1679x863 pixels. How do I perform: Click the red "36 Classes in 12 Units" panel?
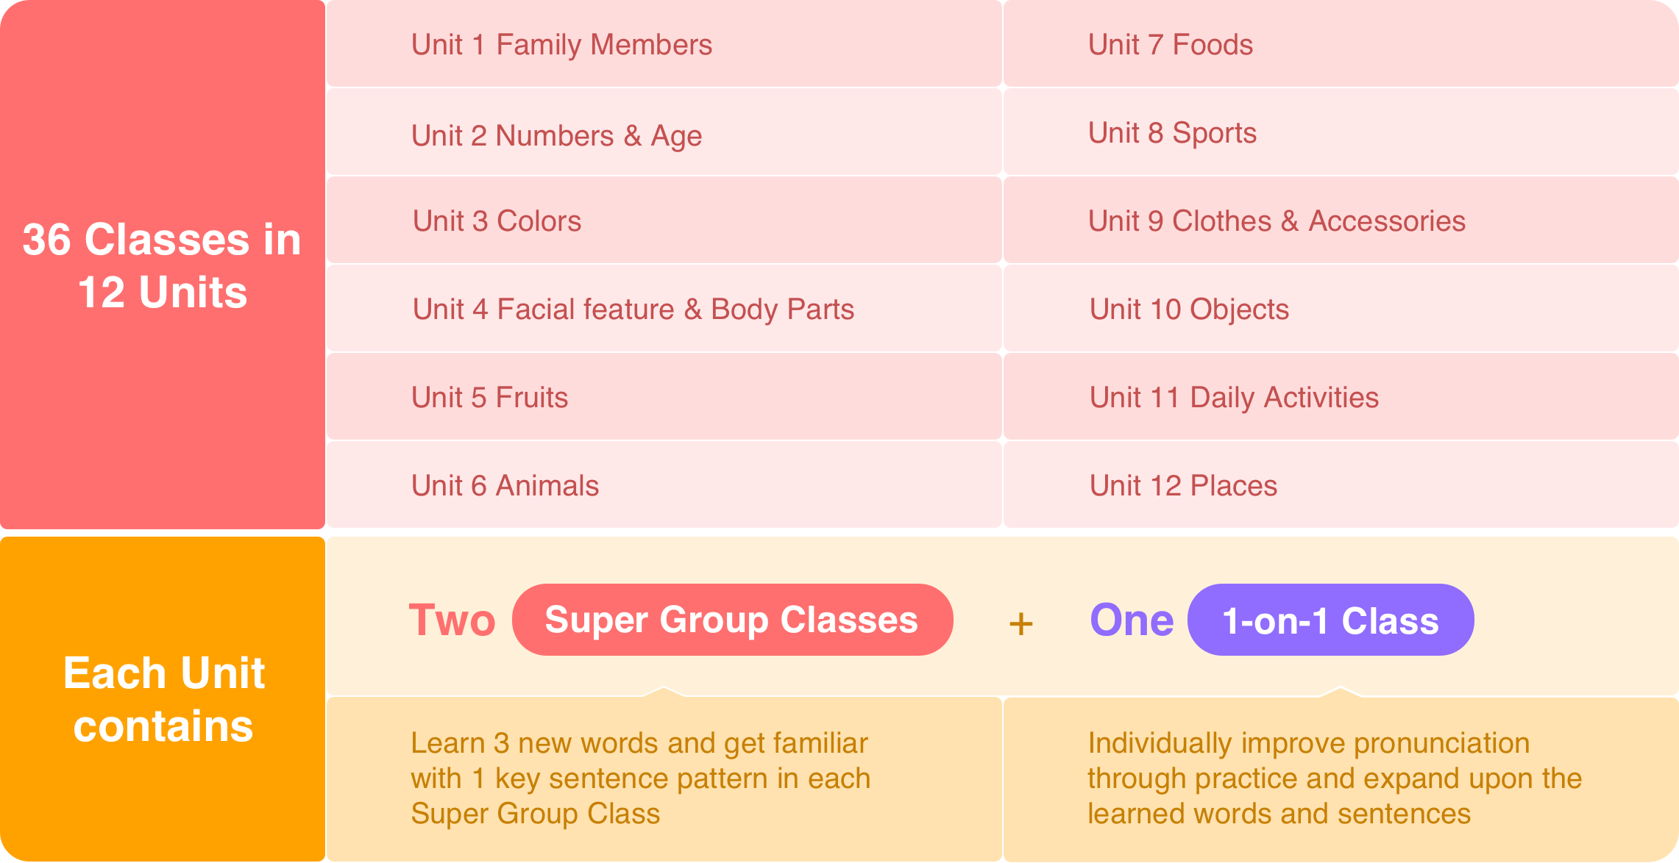[162, 265]
